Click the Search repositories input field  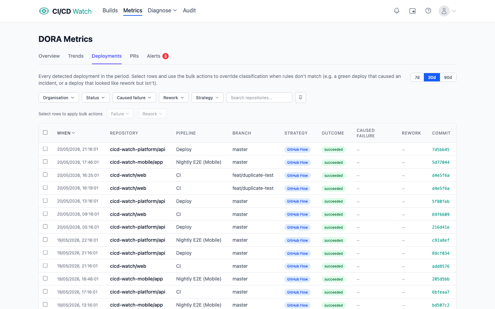259,98
